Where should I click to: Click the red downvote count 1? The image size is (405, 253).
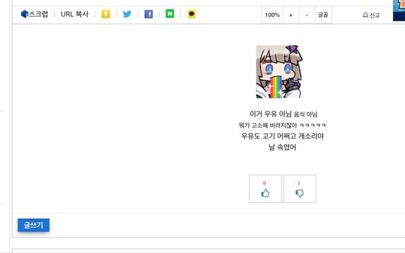pyautogui.click(x=299, y=183)
